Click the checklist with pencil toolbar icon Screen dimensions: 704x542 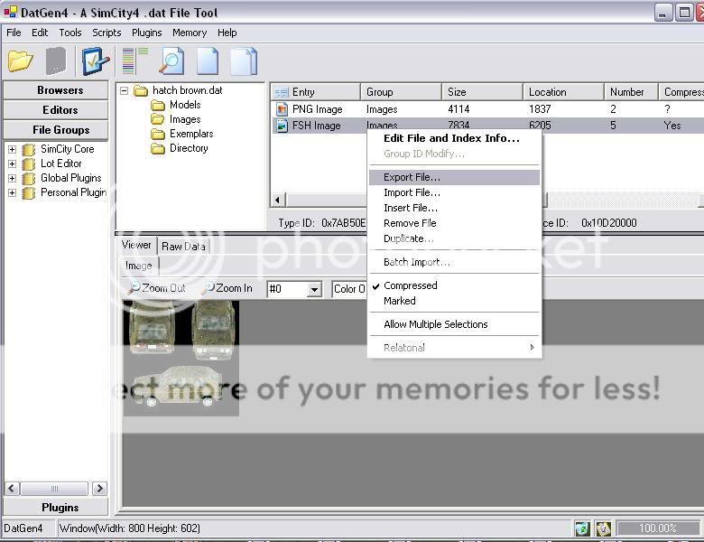95,61
